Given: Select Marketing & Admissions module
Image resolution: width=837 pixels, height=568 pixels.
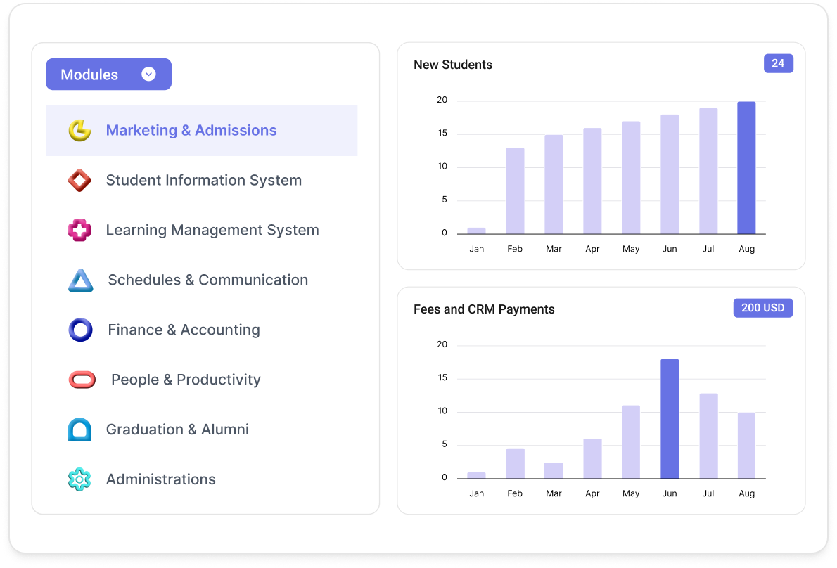Looking at the screenshot, I should (201, 130).
